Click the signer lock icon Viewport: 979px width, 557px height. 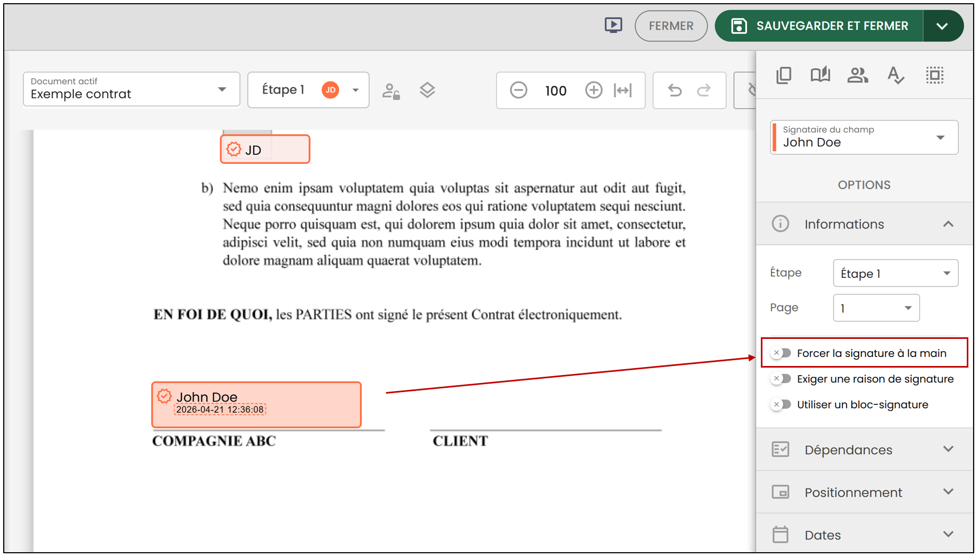(x=391, y=91)
